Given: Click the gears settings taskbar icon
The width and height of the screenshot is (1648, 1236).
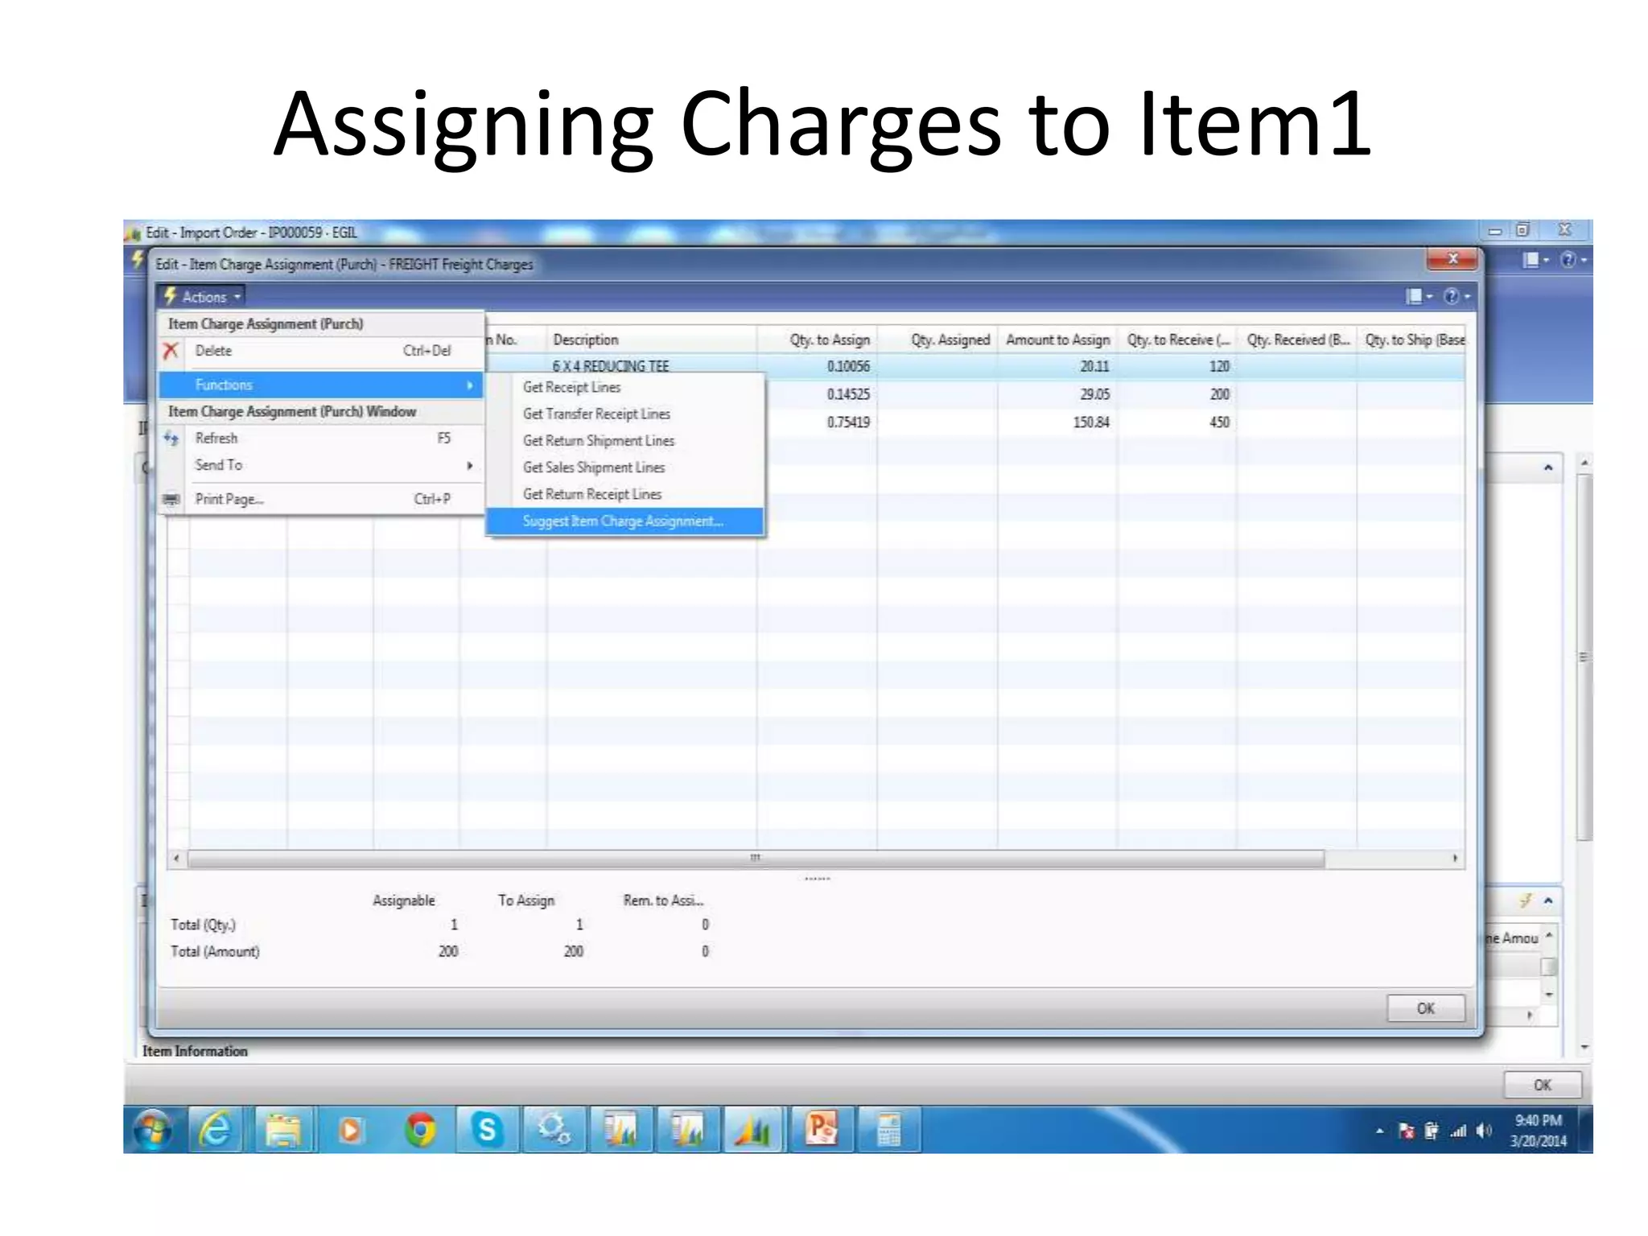Looking at the screenshot, I should click(x=554, y=1130).
